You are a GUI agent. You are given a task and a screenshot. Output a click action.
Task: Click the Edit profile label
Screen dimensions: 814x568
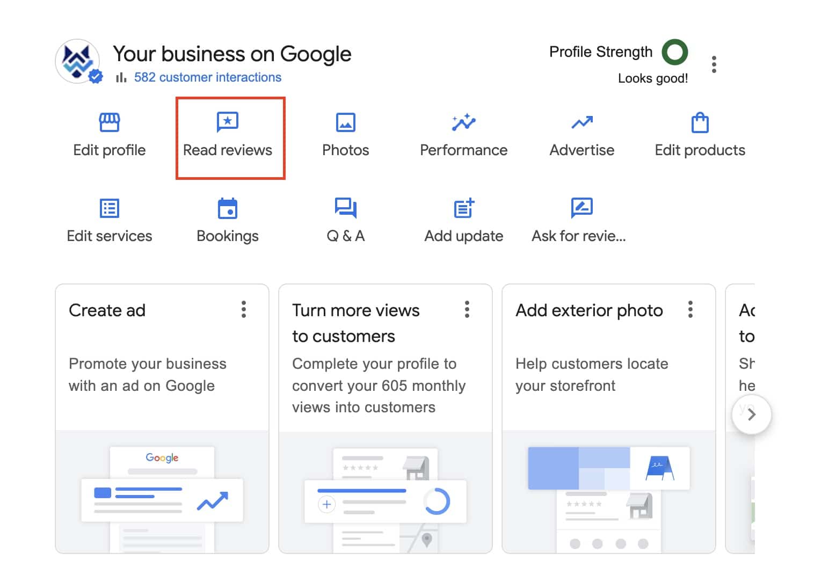point(110,150)
